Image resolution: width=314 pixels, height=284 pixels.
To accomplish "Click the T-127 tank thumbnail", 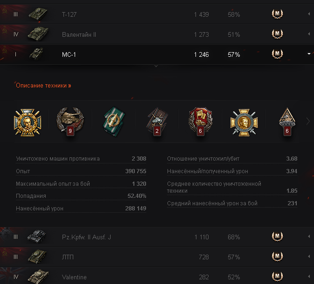I will pos(37,14).
